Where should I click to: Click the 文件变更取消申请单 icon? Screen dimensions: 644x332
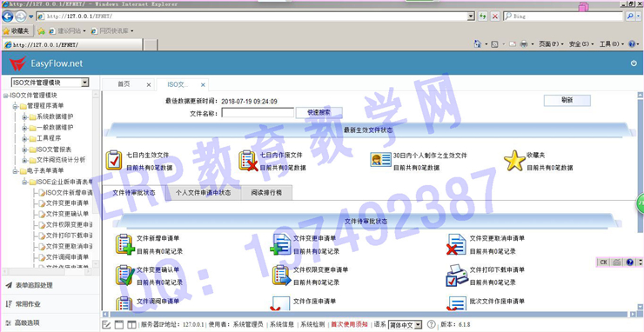pos(456,244)
